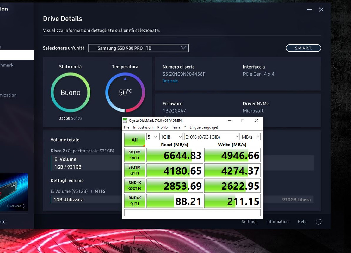351x253 pixels.
Task: Open the Lingua(Language) menu
Action: pyautogui.click(x=204, y=127)
